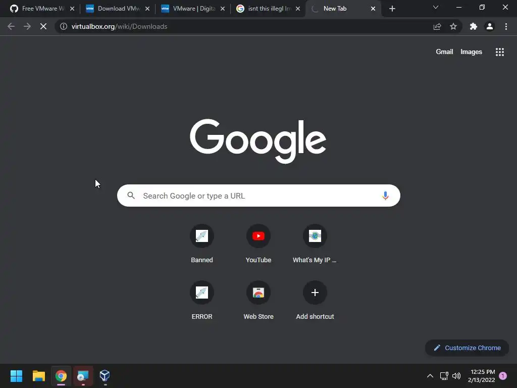Open the ERROR shortcut
This screenshot has height=388, width=517.
point(202,300)
